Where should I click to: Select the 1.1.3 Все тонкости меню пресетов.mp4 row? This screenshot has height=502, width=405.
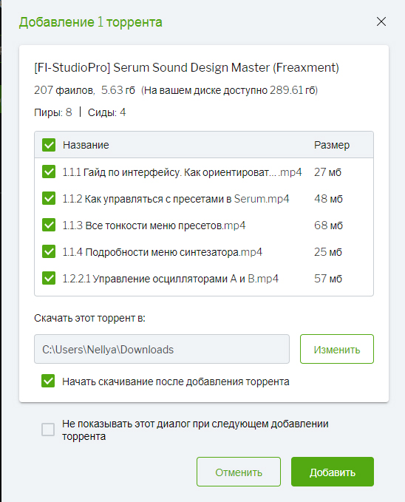coord(204,225)
